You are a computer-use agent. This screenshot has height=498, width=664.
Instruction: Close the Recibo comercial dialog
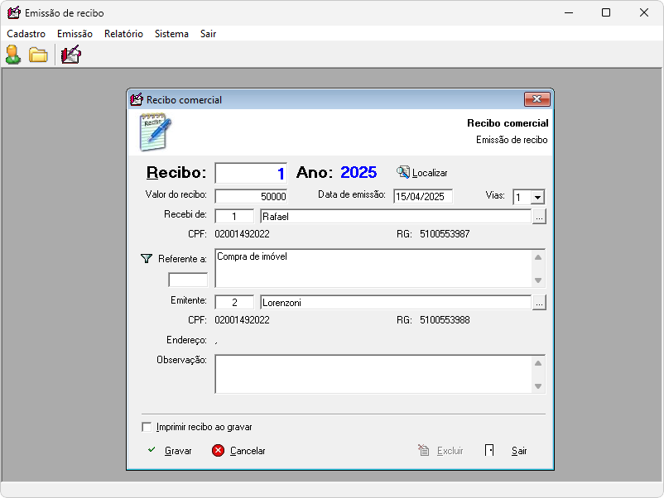click(x=537, y=99)
